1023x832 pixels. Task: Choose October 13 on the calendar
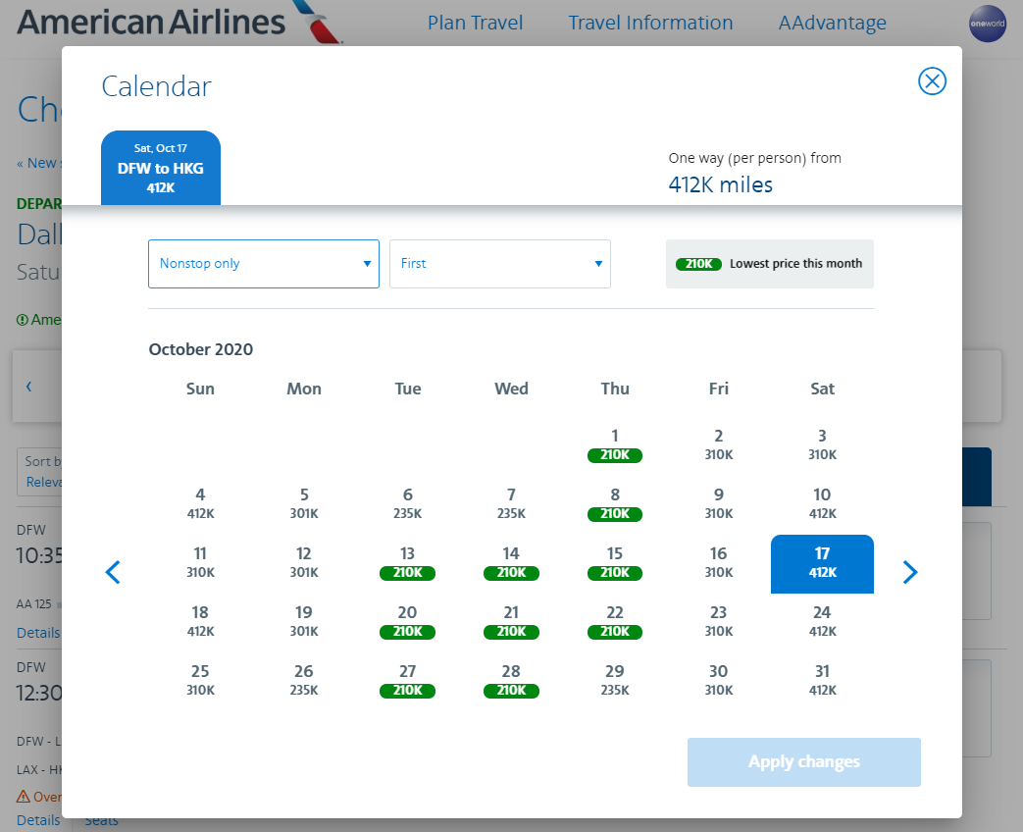tap(408, 562)
